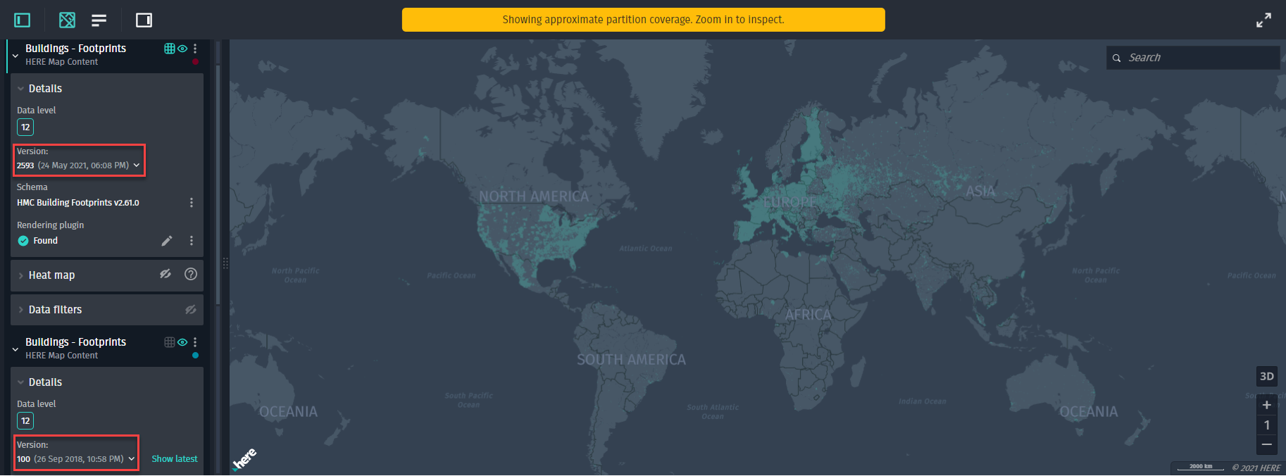Click the ASIA map label

click(x=980, y=192)
